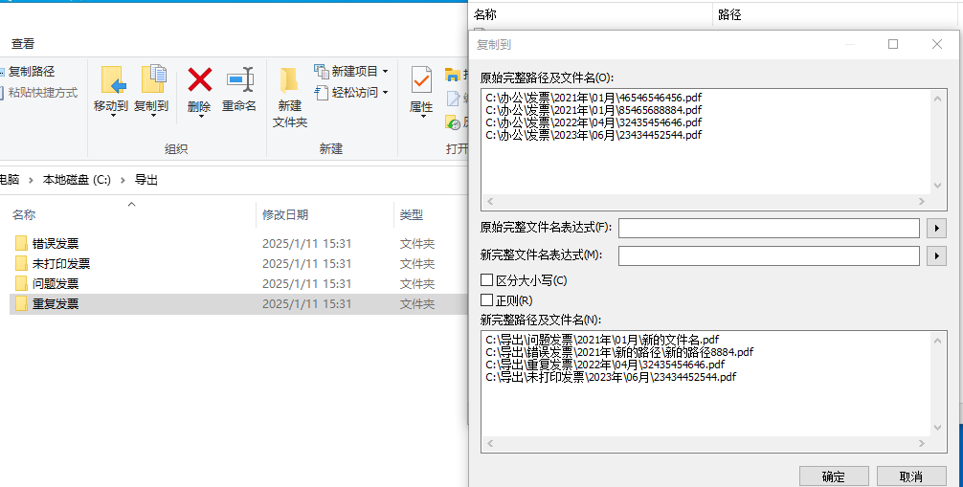This screenshot has width=963, height=487.
Task: Click new paths box vertical scrollbar down arrow
Action: (938, 428)
